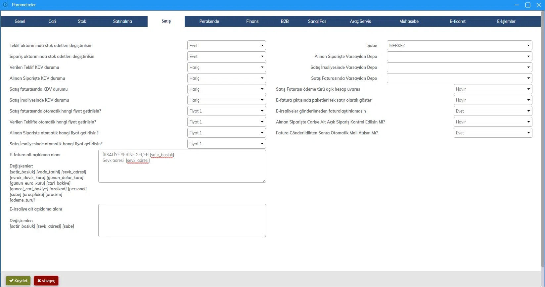Click the Parametreler gear icon in title bar

[5, 5]
